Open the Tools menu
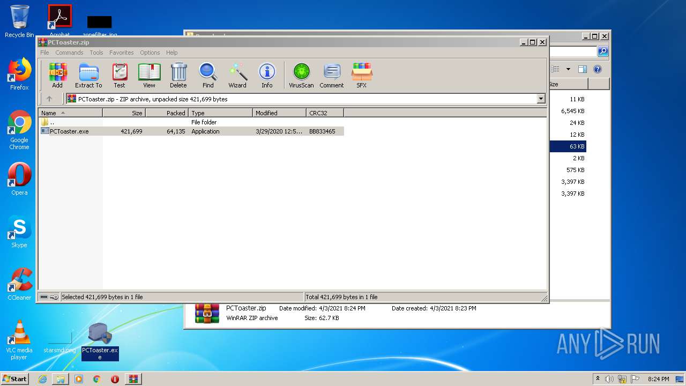This screenshot has width=686, height=386. tap(96, 53)
